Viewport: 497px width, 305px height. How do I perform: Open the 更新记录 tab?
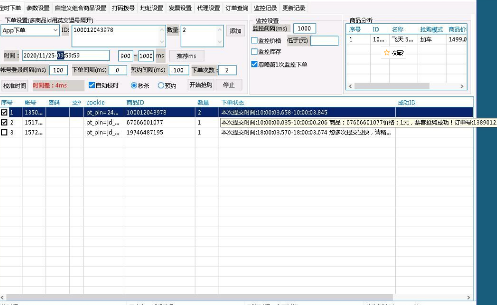294,8
